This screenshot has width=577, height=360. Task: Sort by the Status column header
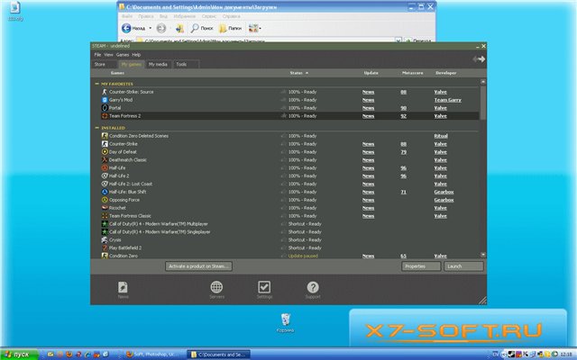(x=298, y=73)
